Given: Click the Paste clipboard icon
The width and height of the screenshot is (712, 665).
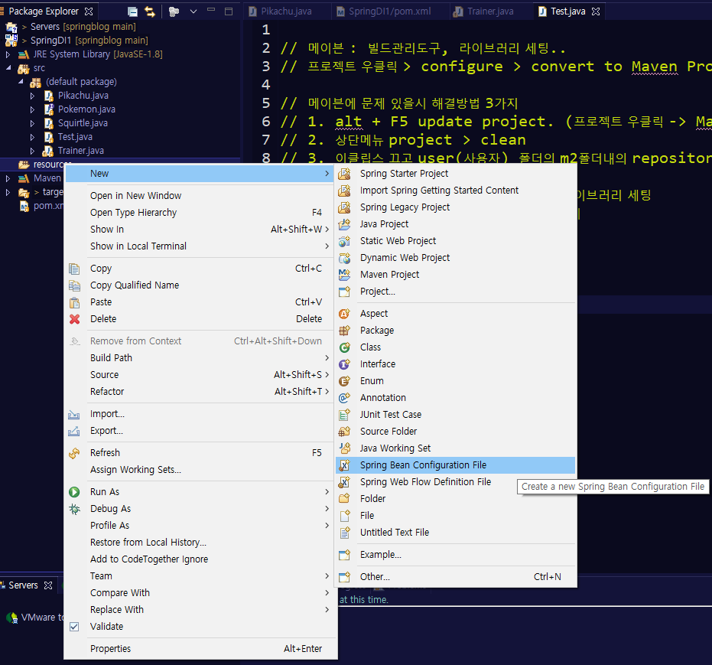Looking at the screenshot, I should click(x=74, y=302).
